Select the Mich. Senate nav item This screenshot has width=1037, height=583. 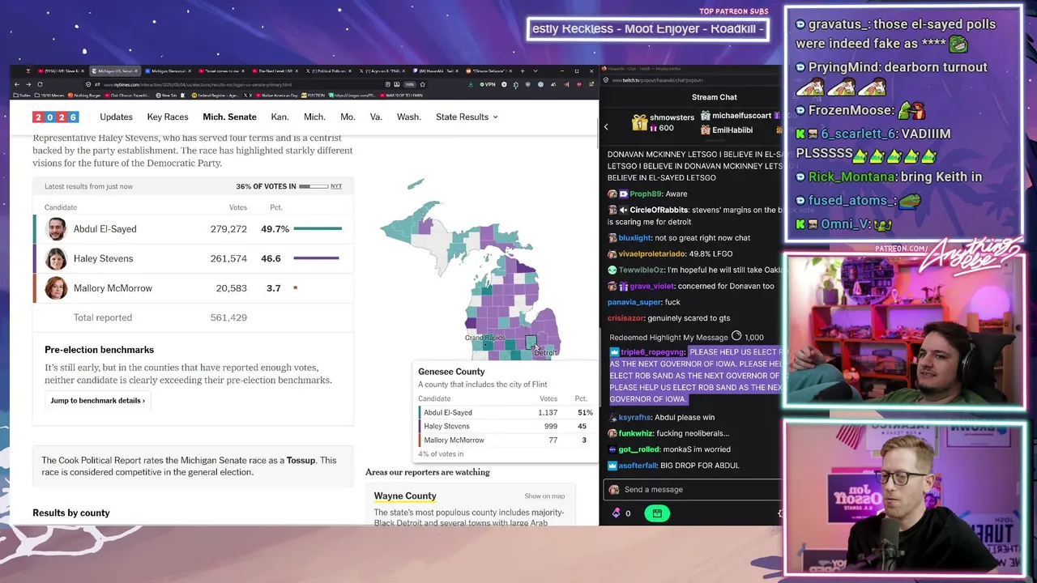229,117
